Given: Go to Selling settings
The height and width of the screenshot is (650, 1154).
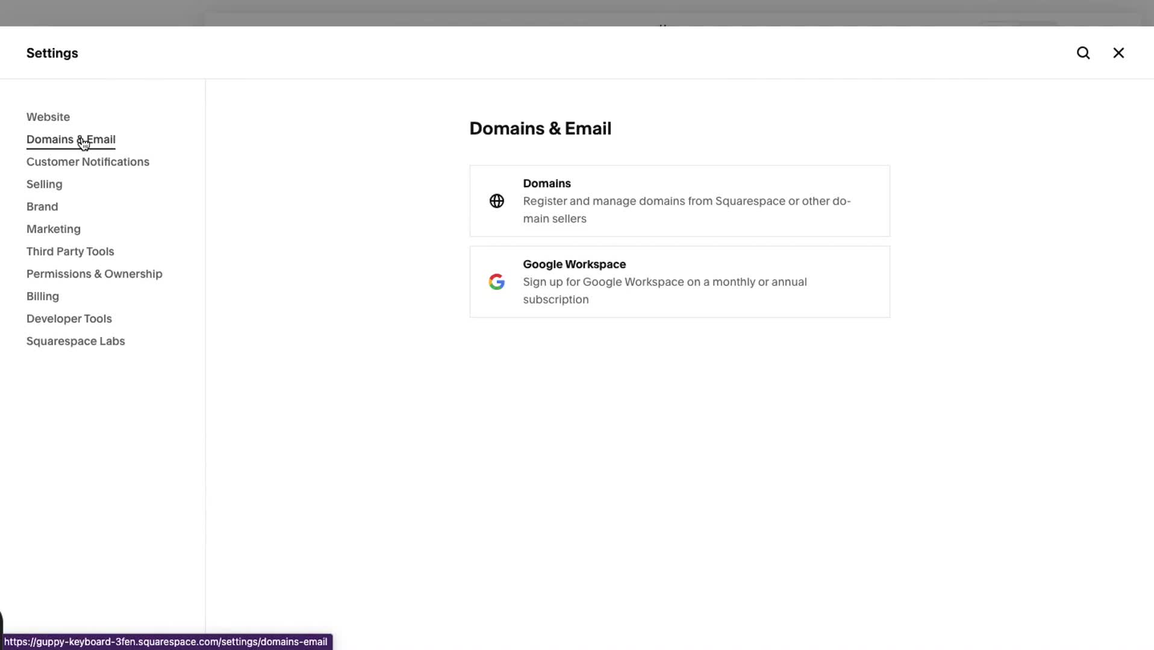Looking at the screenshot, I should click(45, 184).
